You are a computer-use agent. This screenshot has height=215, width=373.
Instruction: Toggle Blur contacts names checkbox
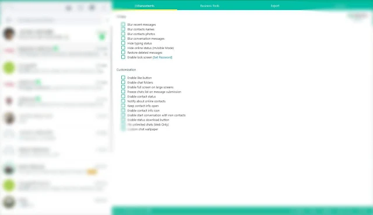click(123, 29)
